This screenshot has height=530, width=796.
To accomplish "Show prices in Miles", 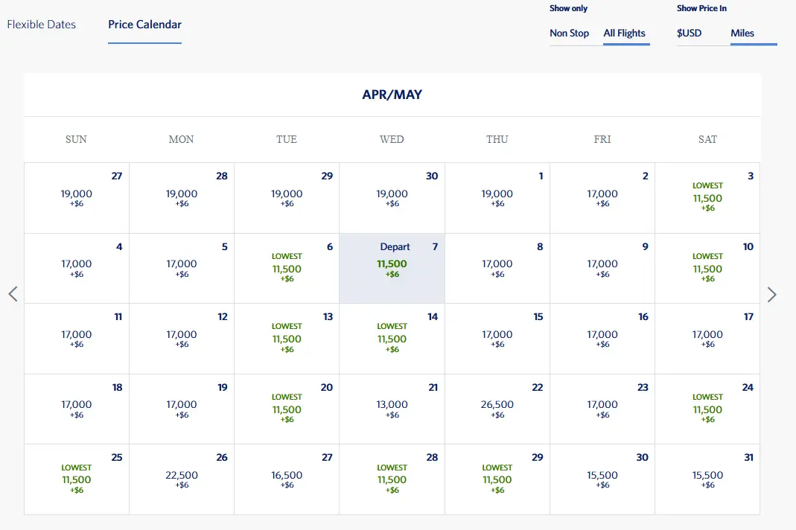I will 742,33.
